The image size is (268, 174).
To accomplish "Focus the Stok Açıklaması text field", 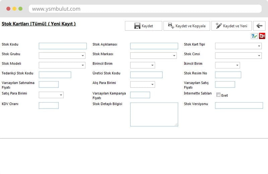I will [154, 46].
